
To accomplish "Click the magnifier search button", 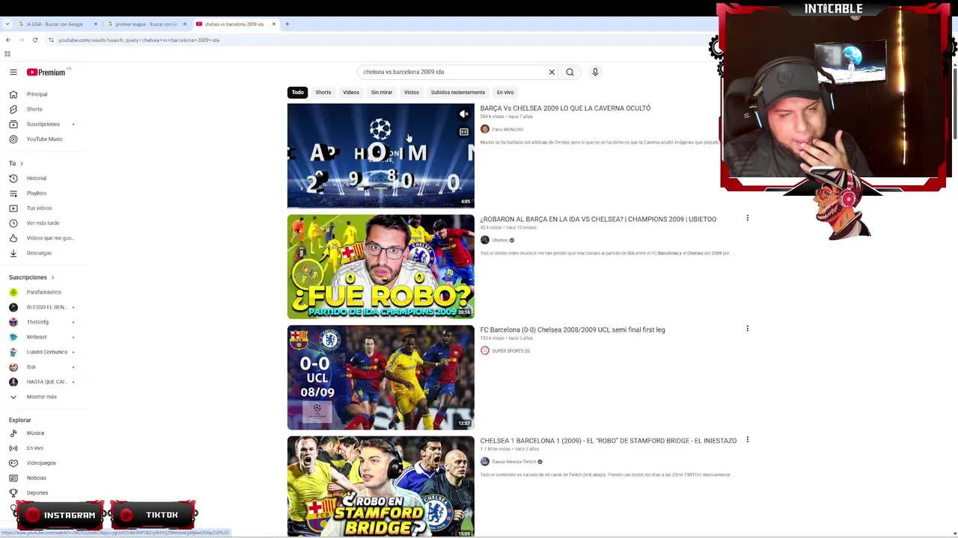I will 570,72.
